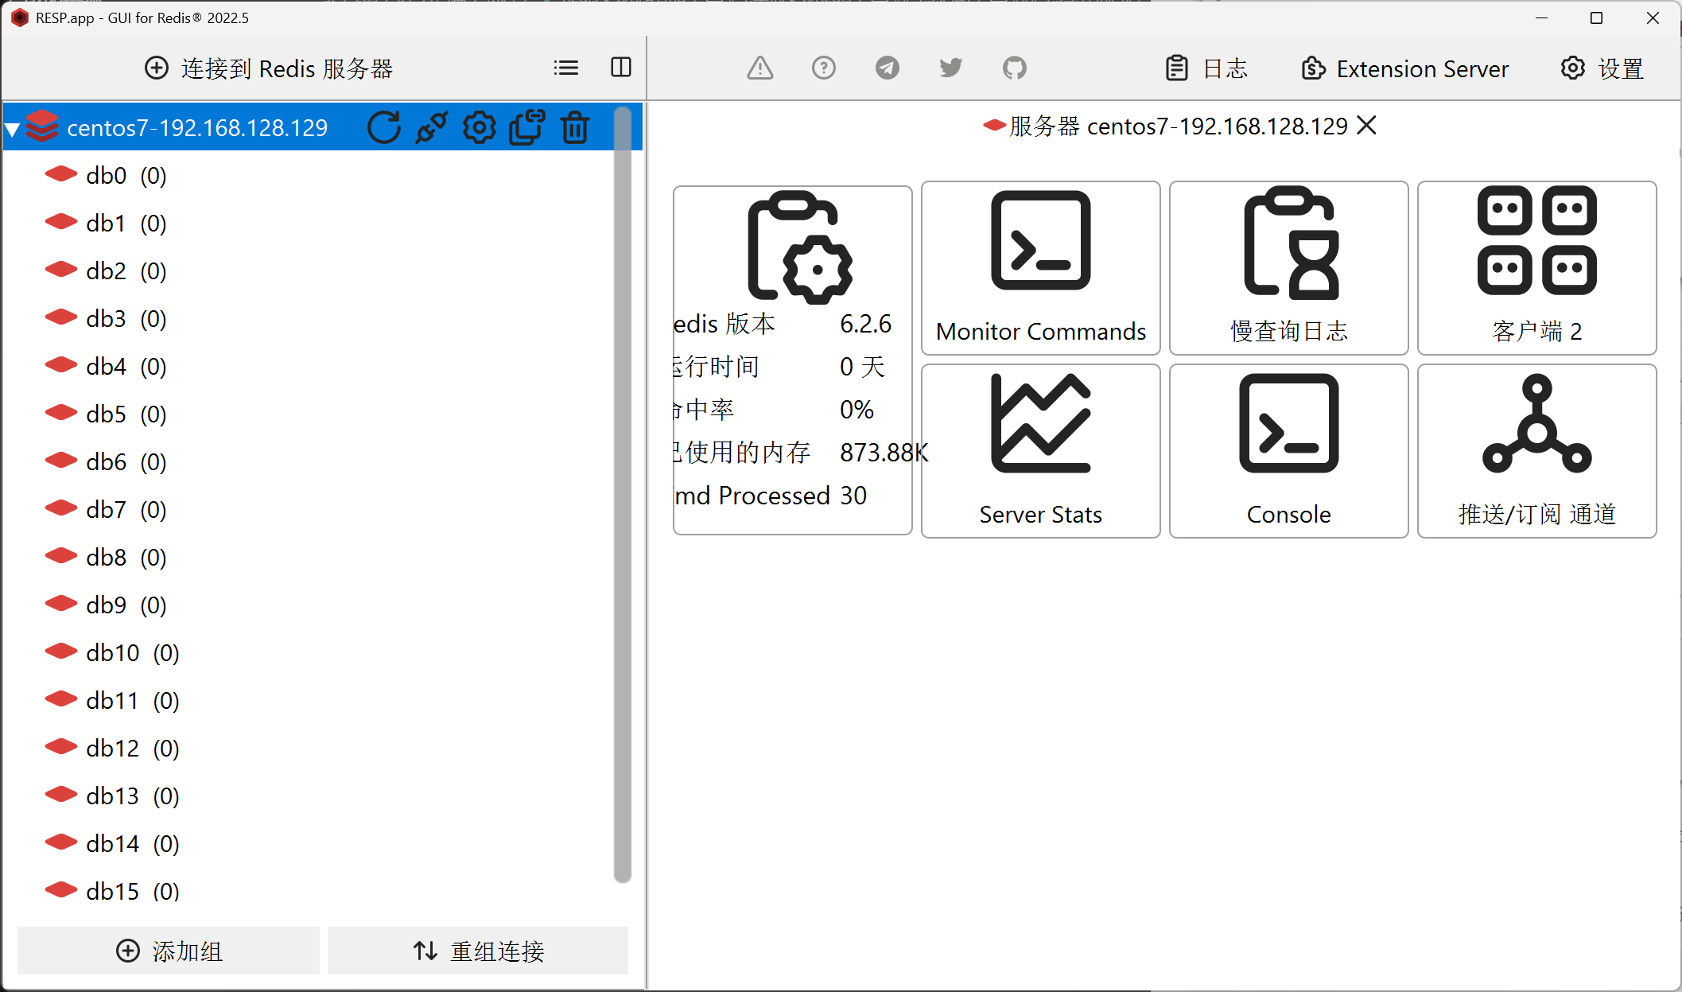Open the db7 database entry

click(x=106, y=510)
